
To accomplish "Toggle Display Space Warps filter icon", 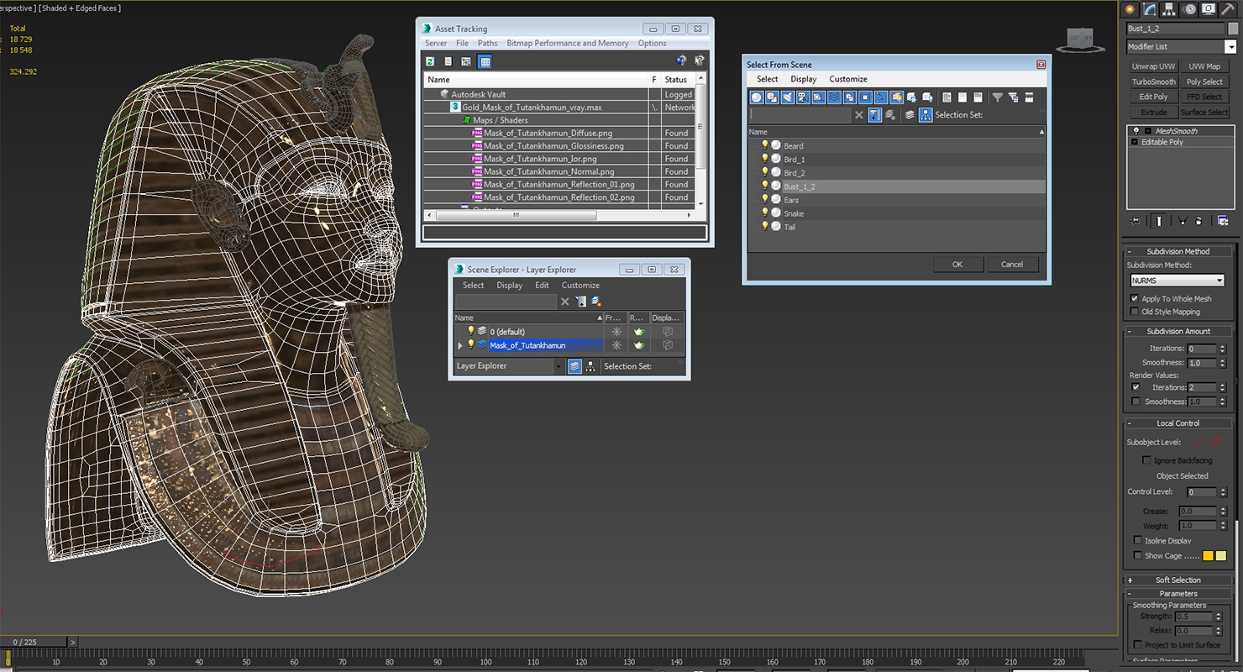I will click(834, 97).
